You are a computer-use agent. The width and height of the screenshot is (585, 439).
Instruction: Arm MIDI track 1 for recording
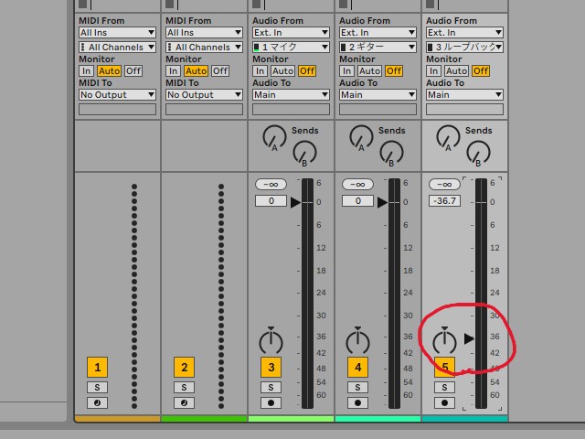point(98,402)
